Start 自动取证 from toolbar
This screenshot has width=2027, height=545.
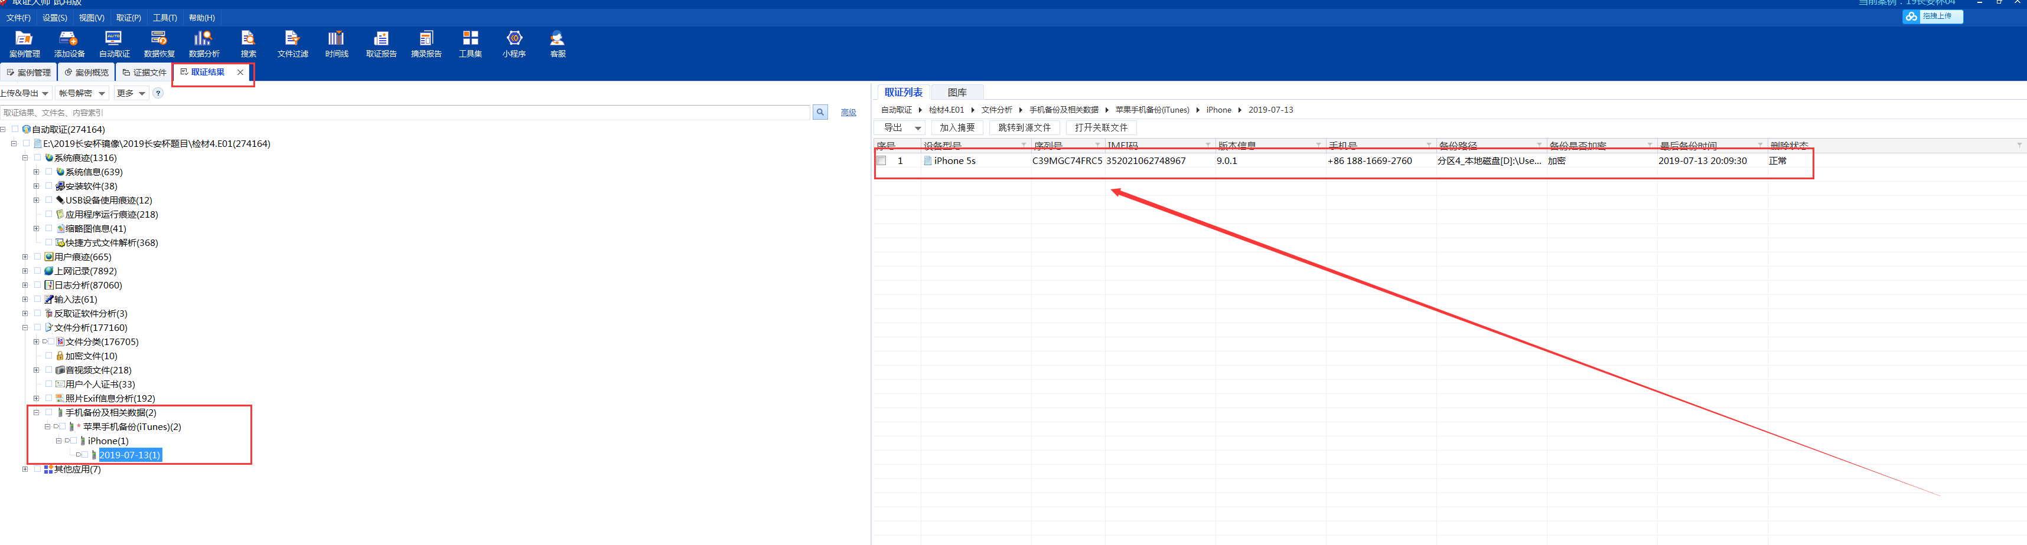click(114, 44)
